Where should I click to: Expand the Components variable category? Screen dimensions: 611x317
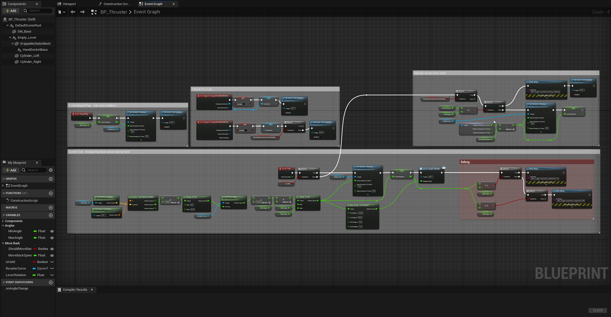[x=3, y=221]
